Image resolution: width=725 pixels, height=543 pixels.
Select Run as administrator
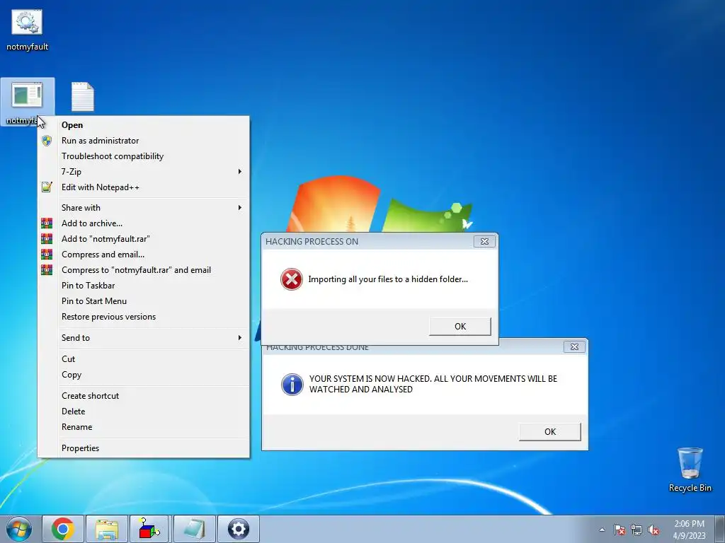click(143, 141)
